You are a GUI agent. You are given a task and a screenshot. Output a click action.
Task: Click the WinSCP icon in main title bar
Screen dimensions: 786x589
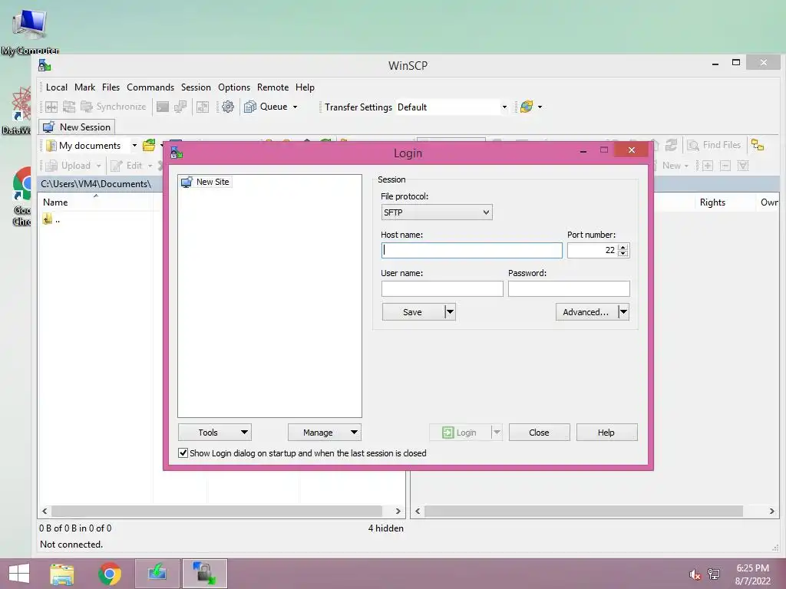coord(45,65)
